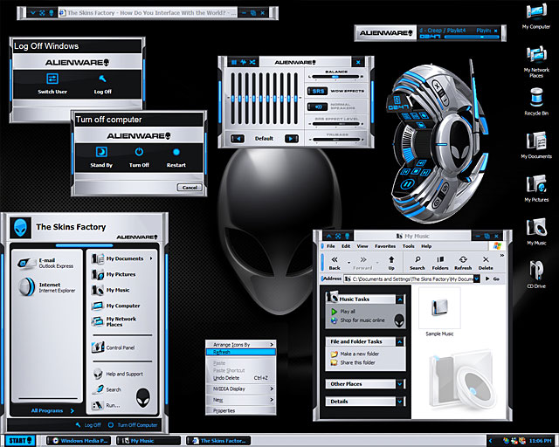This screenshot has height=447, width=559.
Task: Click the START button on taskbar
Action: click(x=20, y=441)
